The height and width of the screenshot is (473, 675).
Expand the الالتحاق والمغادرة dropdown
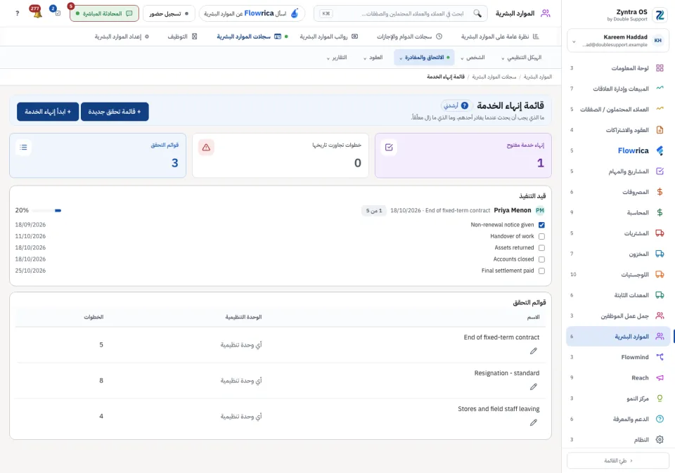(x=424, y=58)
